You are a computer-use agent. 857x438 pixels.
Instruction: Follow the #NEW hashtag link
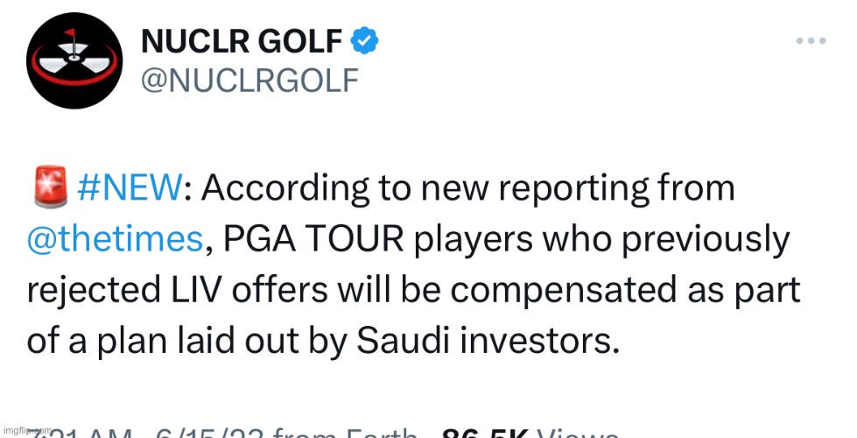(x=131, y=188)
